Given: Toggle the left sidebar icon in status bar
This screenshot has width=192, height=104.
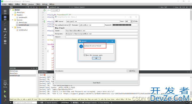Looking at the screenshot, I should [x=11, y=102].
